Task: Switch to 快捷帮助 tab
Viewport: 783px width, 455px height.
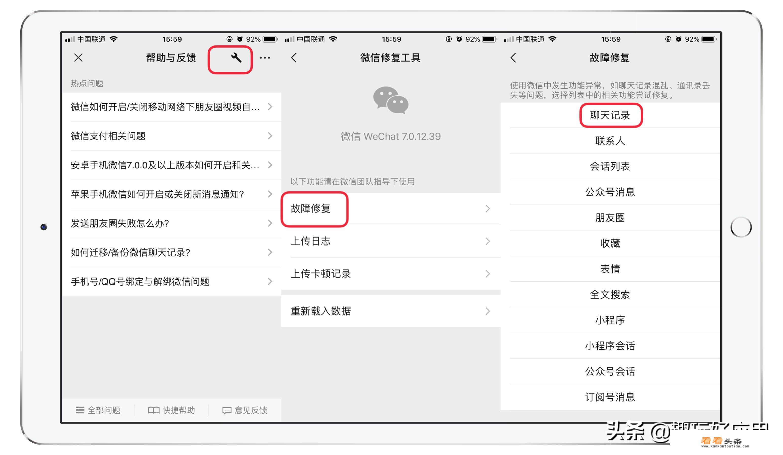Action: pos(172,410)
